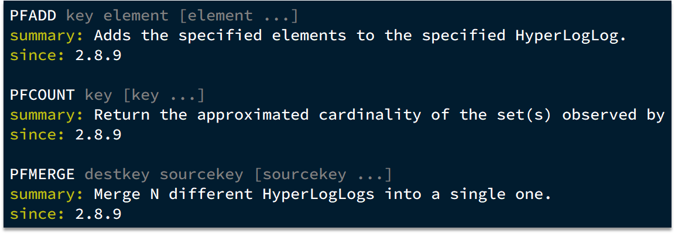Click the word "approximated" in the PFCOUNT summary
The image size is (675, 234).
[x=252, y=115]
